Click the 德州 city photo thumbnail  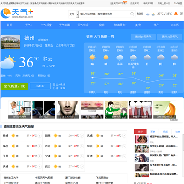coord(10,42)
